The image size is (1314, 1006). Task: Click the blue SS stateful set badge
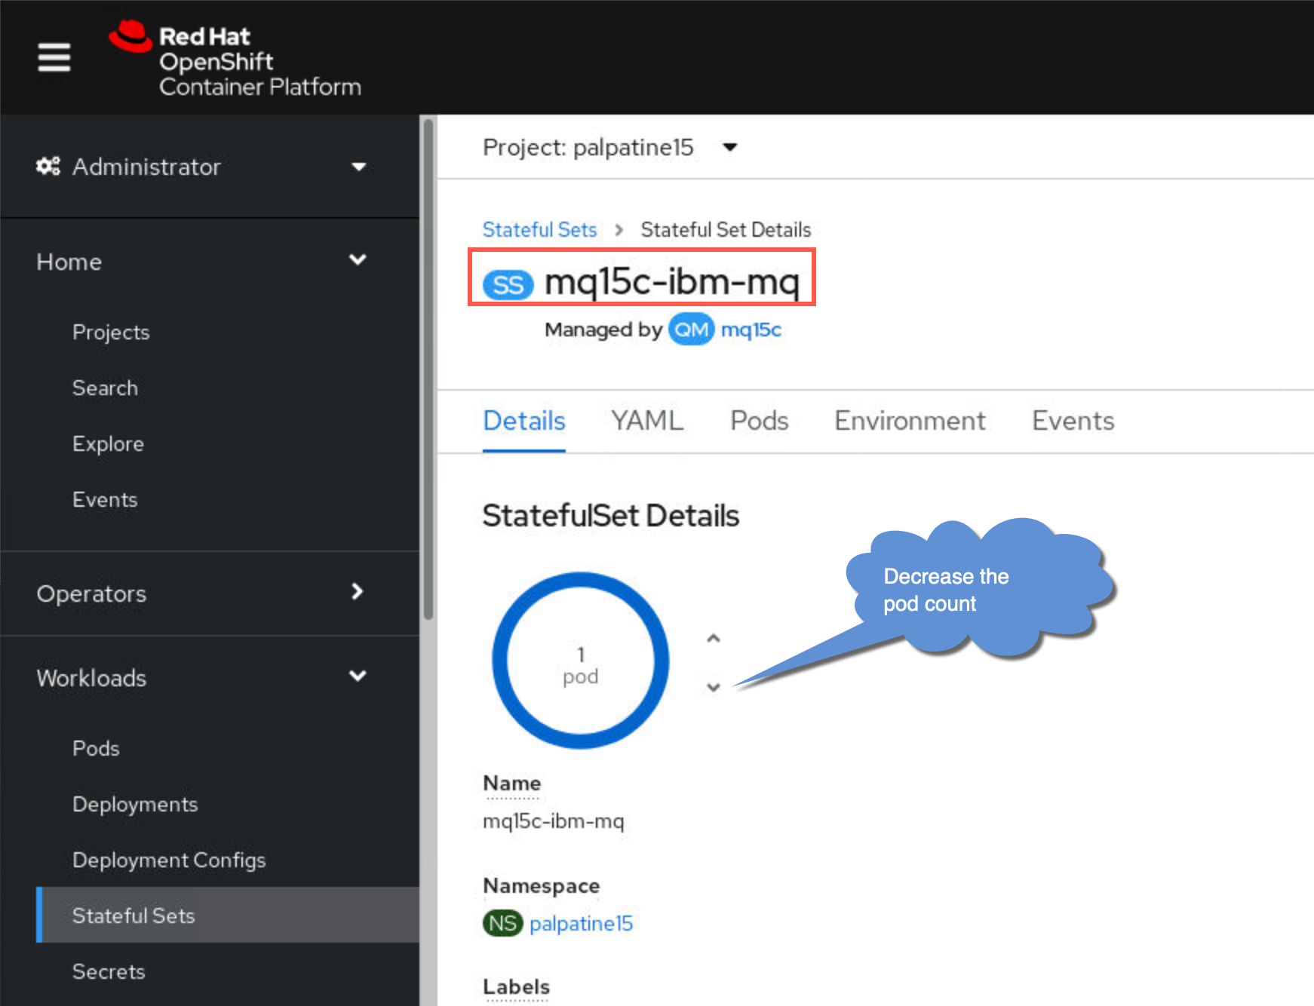(x=508, y=284)
